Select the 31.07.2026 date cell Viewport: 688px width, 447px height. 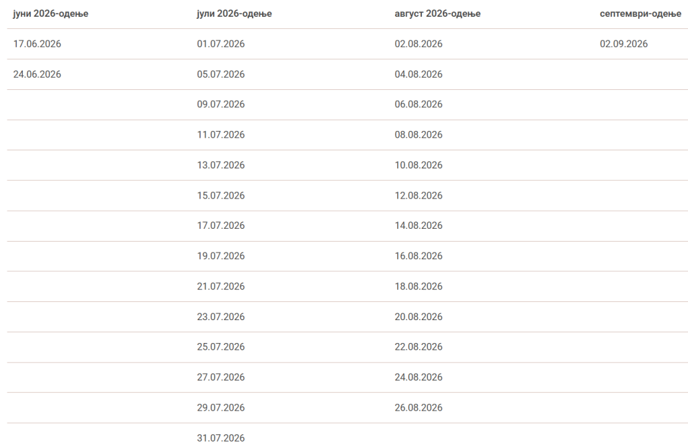pyautogui.click(x=221, y=438)
